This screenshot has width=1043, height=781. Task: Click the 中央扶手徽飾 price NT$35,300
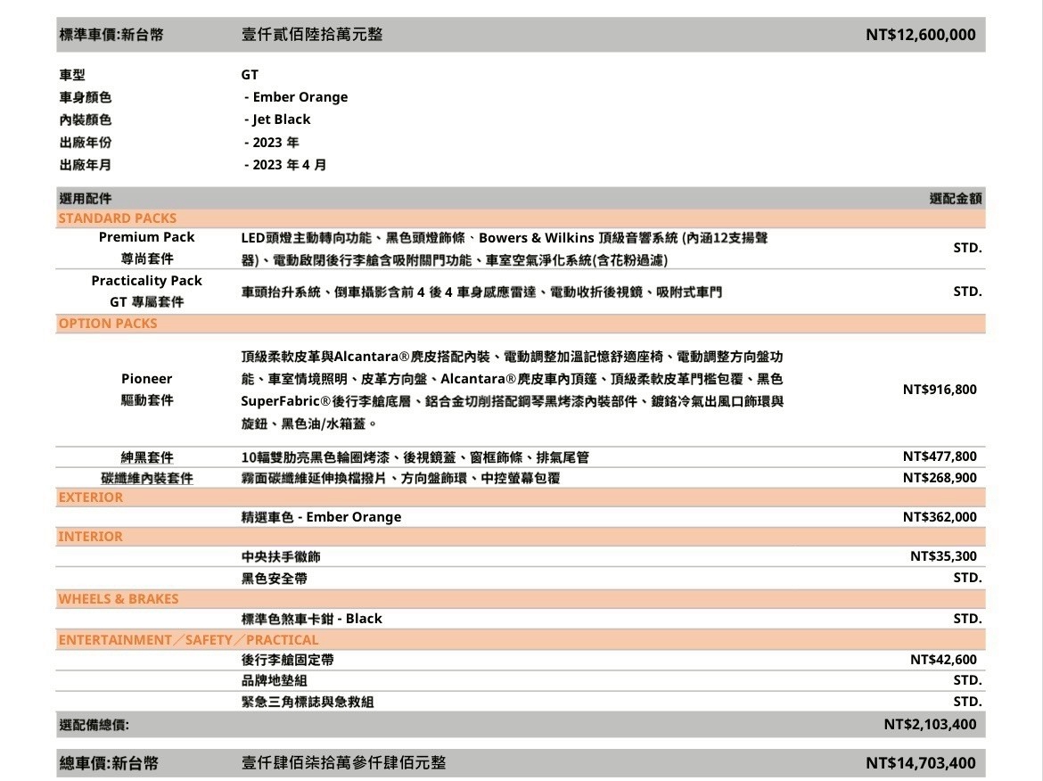(x=943, y=556)
